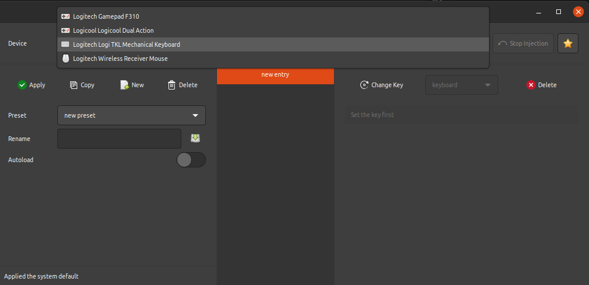The height and width of the screenshot is (285, 589).
Task: Click the red X delete icon
Action: point(531,85)
